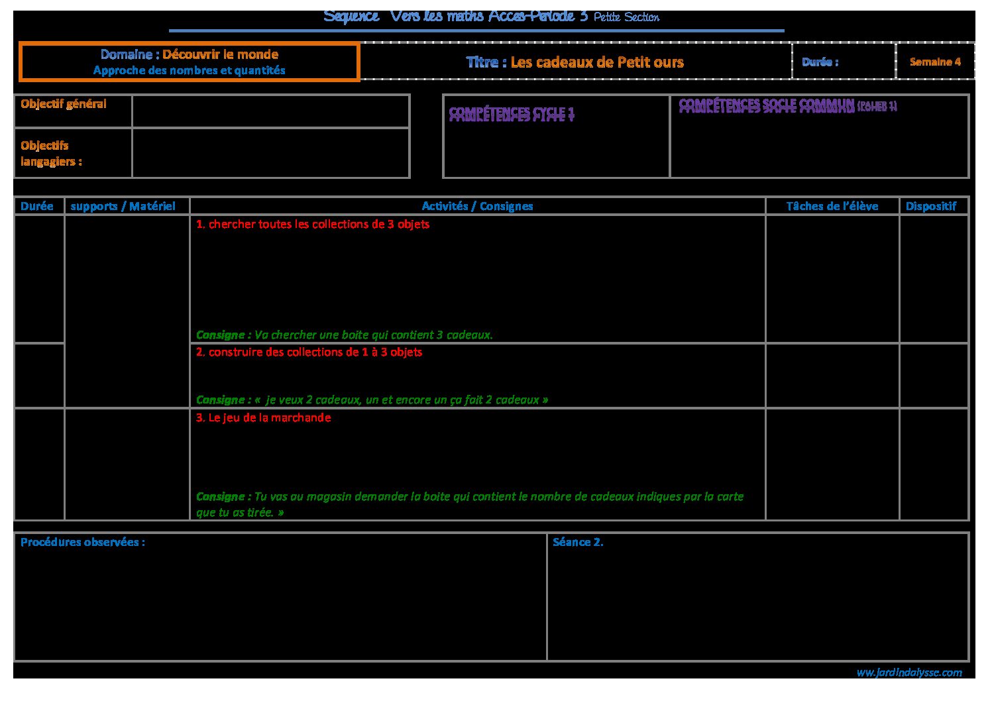Viewport: 992px width, 701px height.
Task: Click the empty cell beside 'Objectifs langagiers'
Action: [x=270, y=153]
